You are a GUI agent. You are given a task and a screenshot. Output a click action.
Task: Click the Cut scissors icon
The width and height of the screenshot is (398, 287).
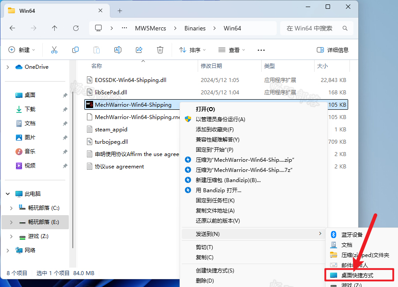coord(54,50)
